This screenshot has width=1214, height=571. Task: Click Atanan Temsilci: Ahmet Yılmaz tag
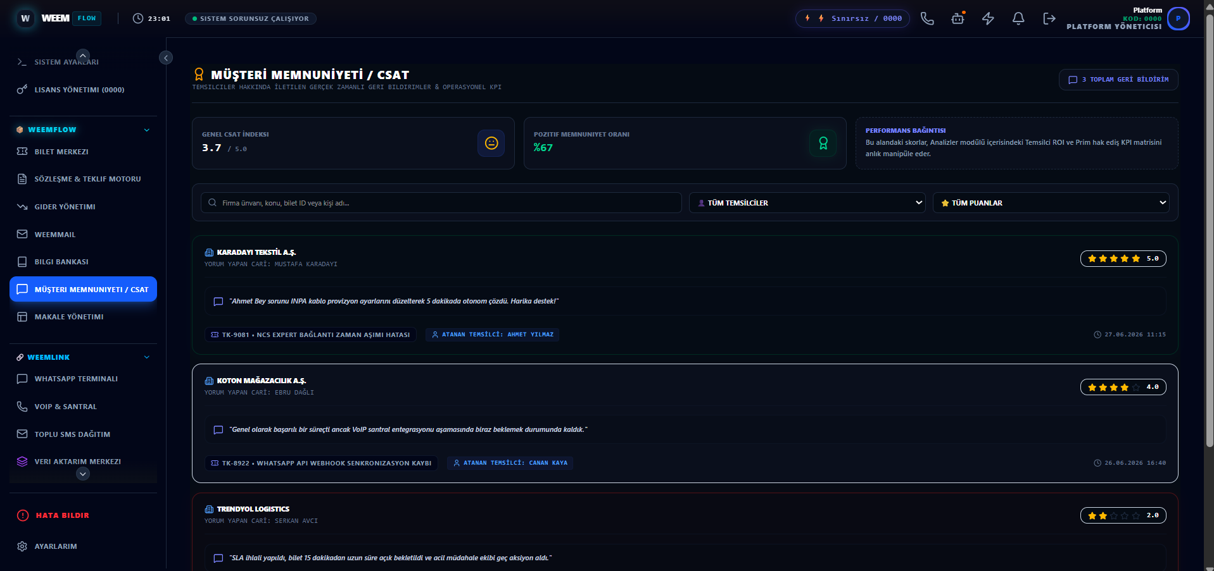[x=492, y=335]
